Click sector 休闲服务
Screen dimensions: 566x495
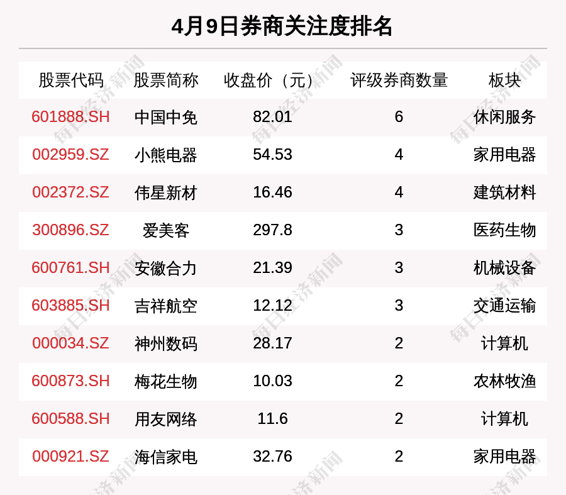(x=504, y=117)
